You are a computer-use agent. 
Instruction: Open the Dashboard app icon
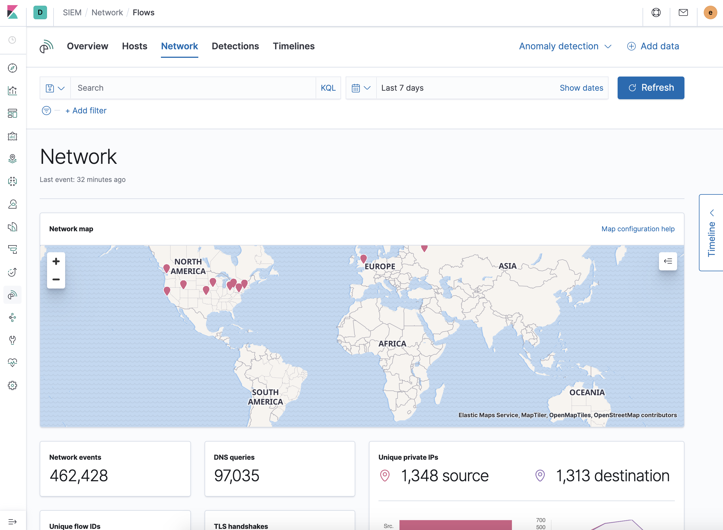pyautogui.click(x=12, y=113)
